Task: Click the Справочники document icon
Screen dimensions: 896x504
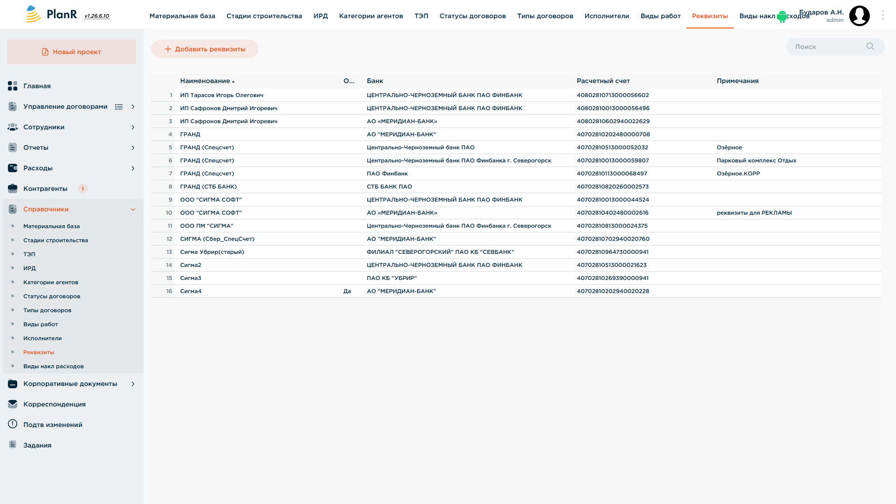Action: (x=13, y=209)
